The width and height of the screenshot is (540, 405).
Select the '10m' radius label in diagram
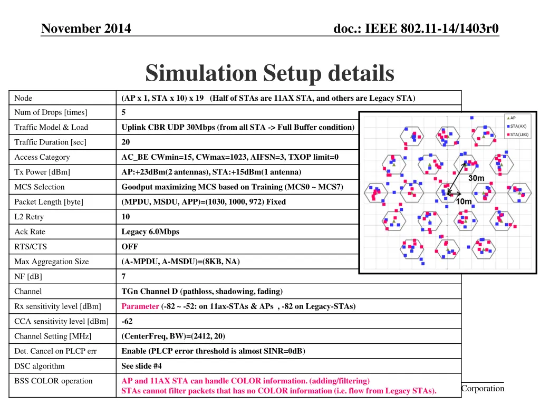[x=464, y=201]
